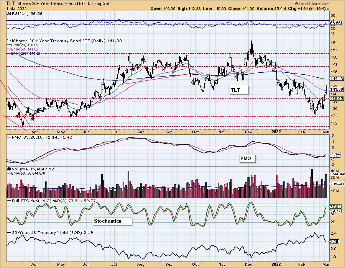Click the 77.51 stochastic value tag
The width and height of the screenshot is (345, 268).
pos(335,206)
